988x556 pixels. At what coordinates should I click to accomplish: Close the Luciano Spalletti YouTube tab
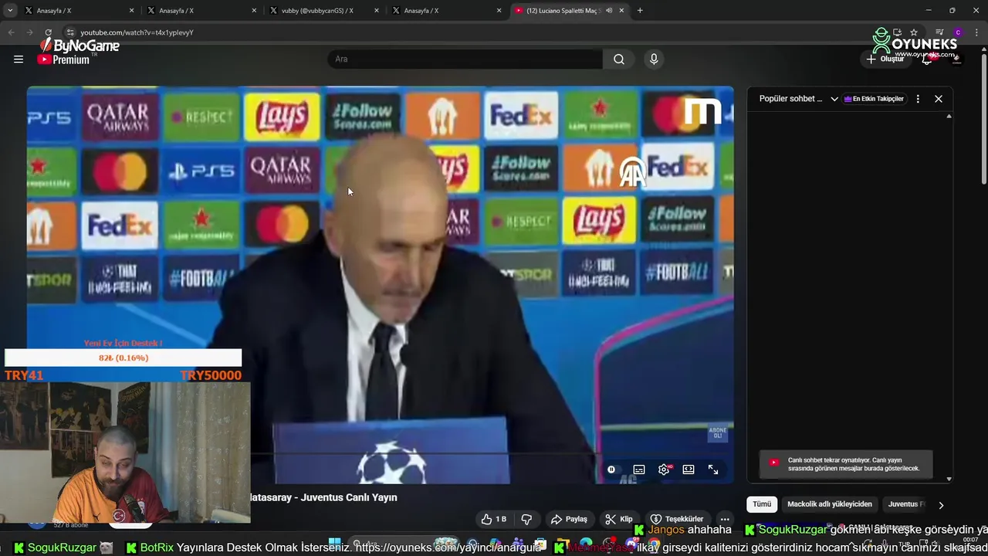point(621,11)
